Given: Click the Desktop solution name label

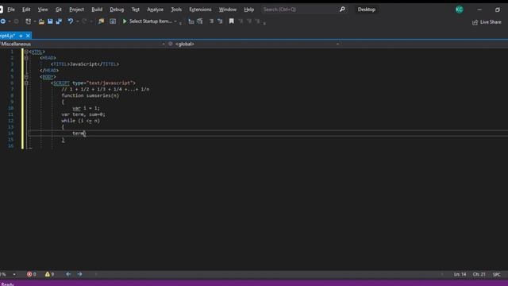Looking at the screenshot, I should pos(367,10).
